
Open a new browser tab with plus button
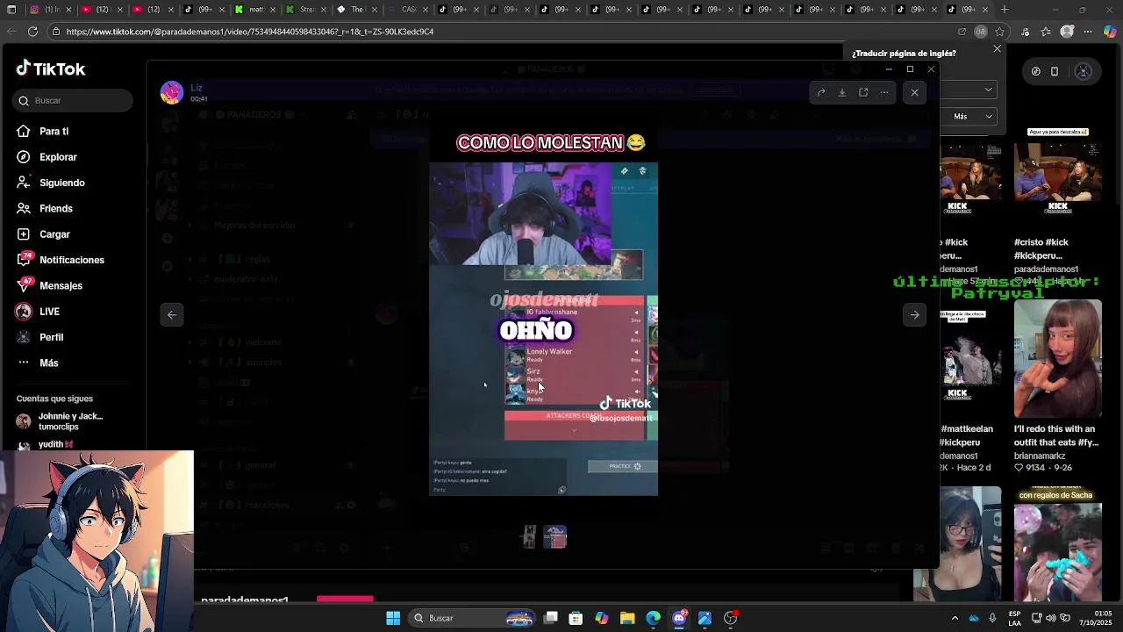point(1005,10)
